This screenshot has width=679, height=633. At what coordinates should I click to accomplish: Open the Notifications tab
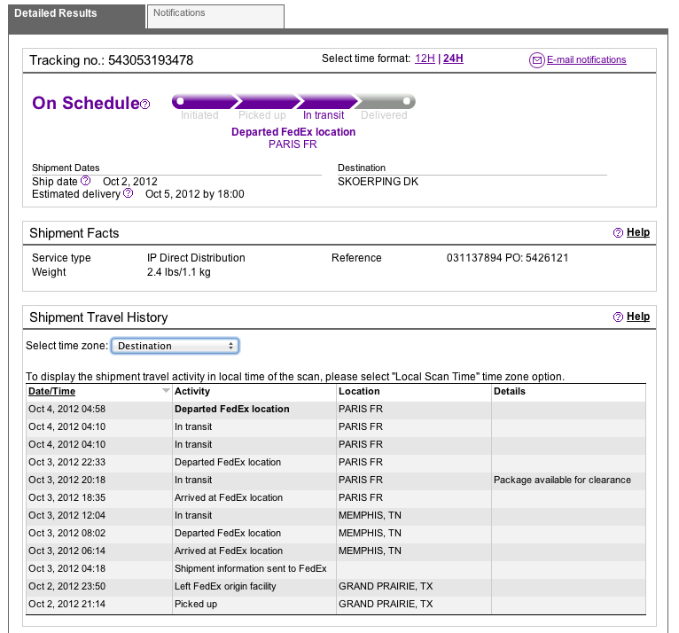pos(215,15)
